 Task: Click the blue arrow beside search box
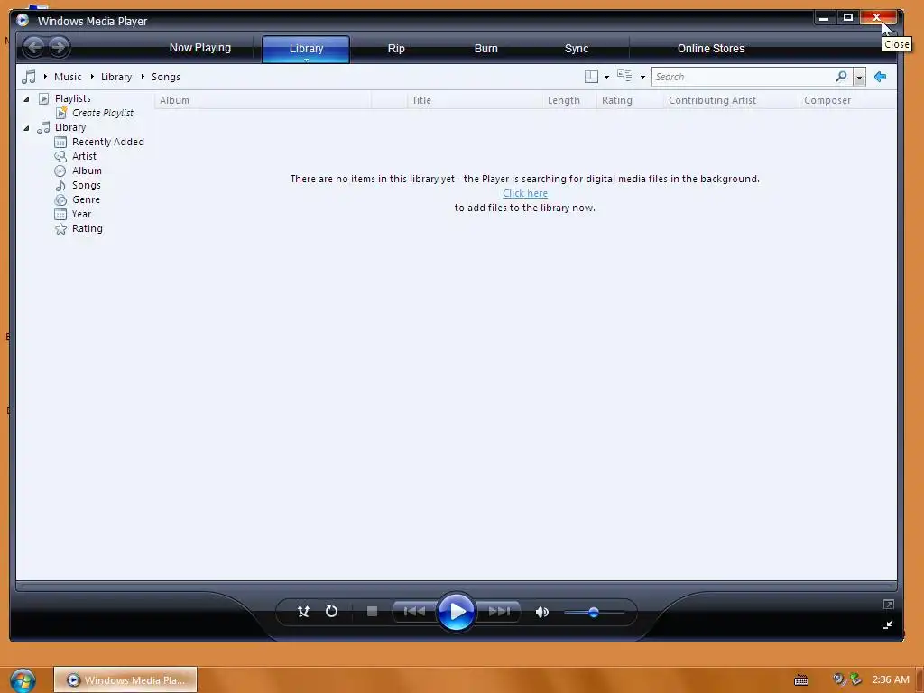(881, 77)
